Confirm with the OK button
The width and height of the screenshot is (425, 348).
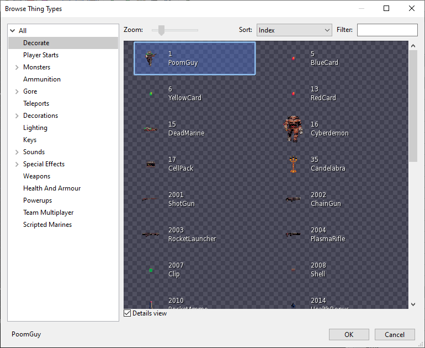tap(349, 334)
